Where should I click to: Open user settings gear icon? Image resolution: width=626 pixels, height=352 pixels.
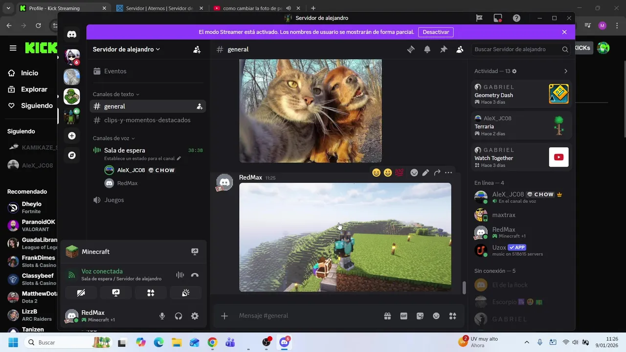(x=195, y=316)
